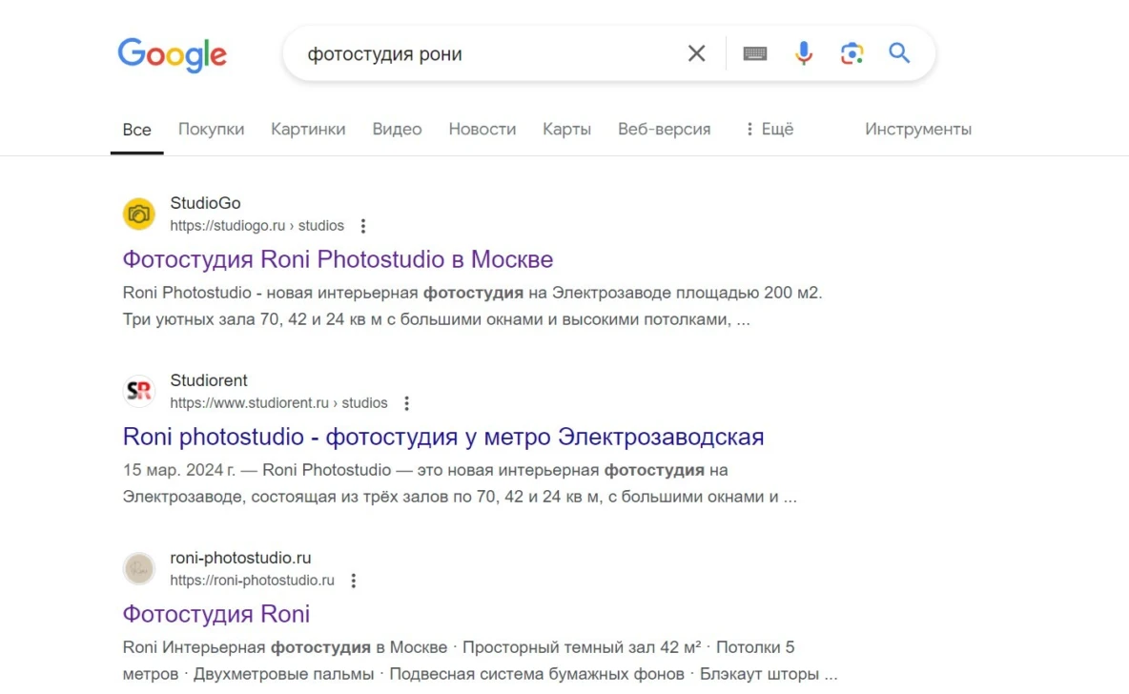Open three-dot menu for roni-photostudio.ru result
This screenshot has height=694, width=1129.
coord(354,581)
